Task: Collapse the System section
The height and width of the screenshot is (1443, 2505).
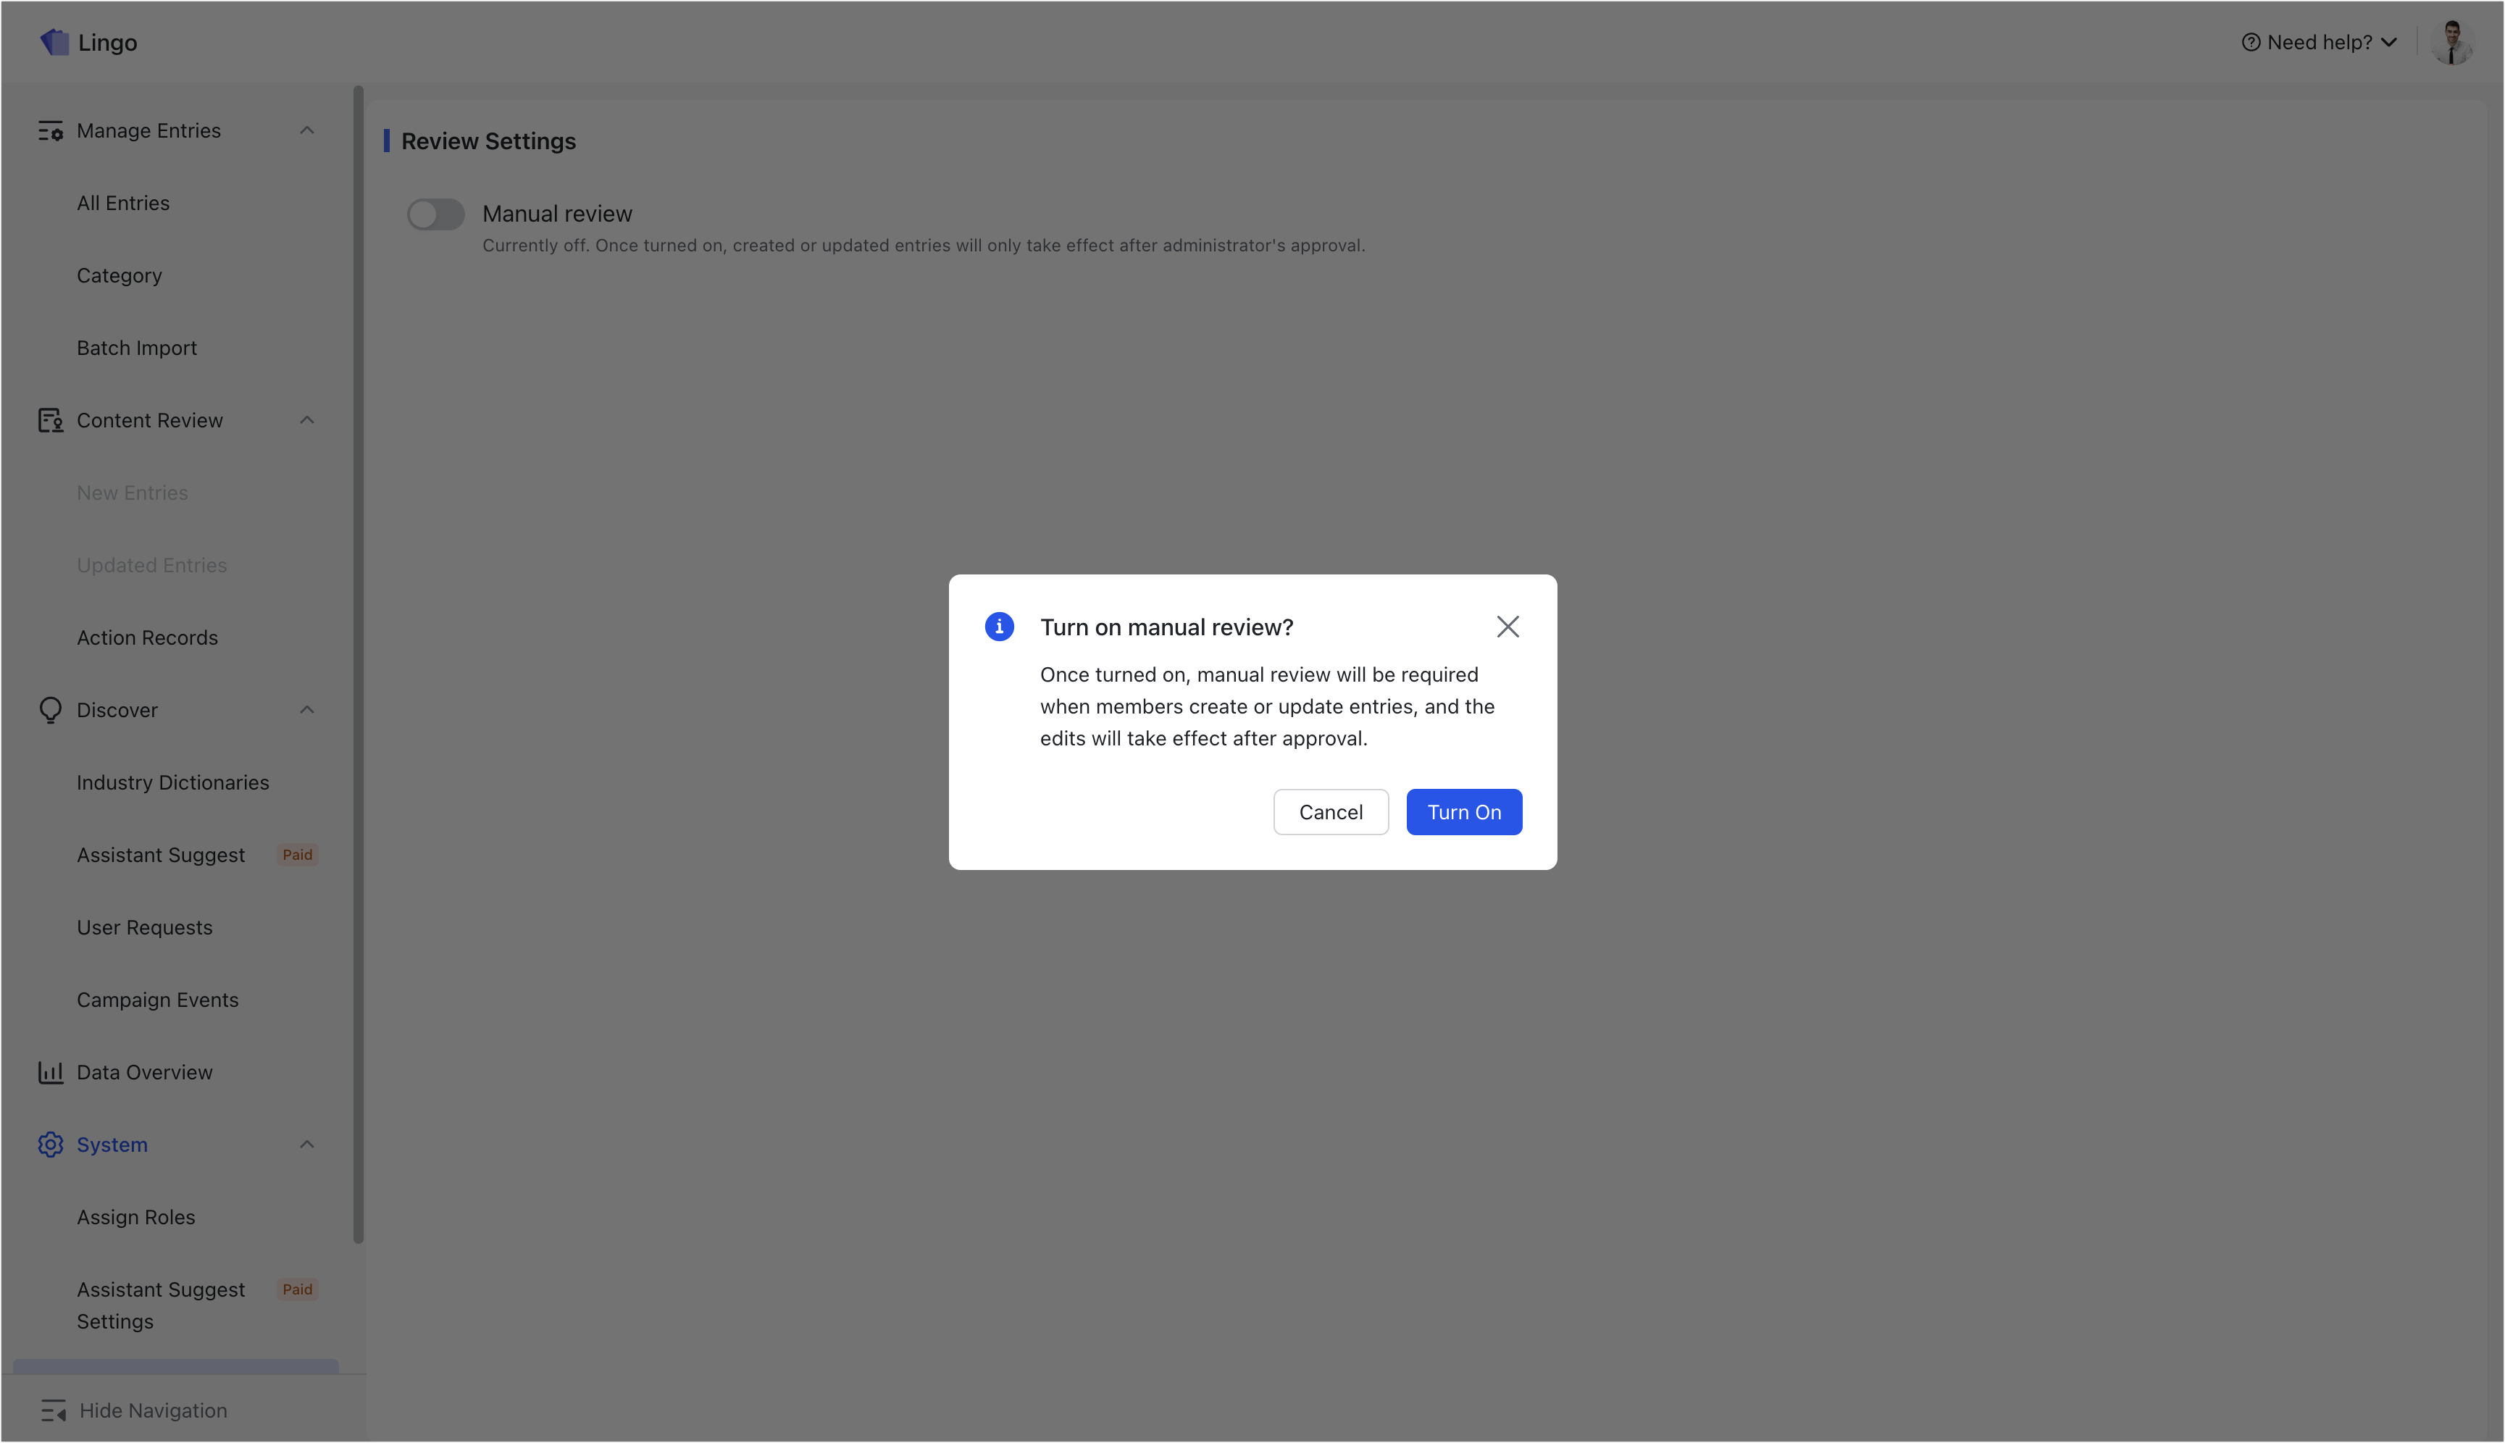Action: click(x=306, y=1145)
